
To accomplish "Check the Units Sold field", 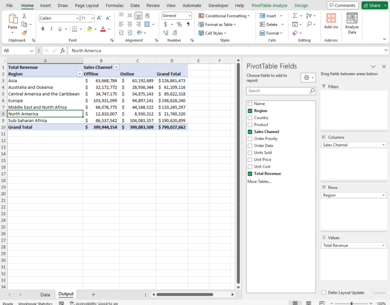I will 251,152.
